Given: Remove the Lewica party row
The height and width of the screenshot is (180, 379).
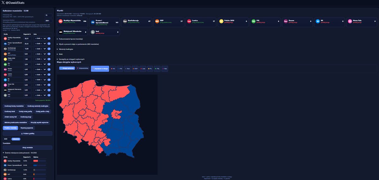Looking at the screenshot, I should (x=49, y=75).
